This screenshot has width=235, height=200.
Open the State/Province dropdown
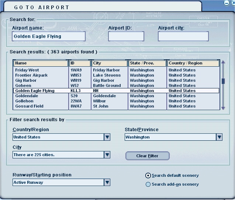click(219, 137)
